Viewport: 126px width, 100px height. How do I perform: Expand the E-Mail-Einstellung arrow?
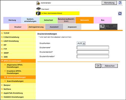[x=2, y=37]
